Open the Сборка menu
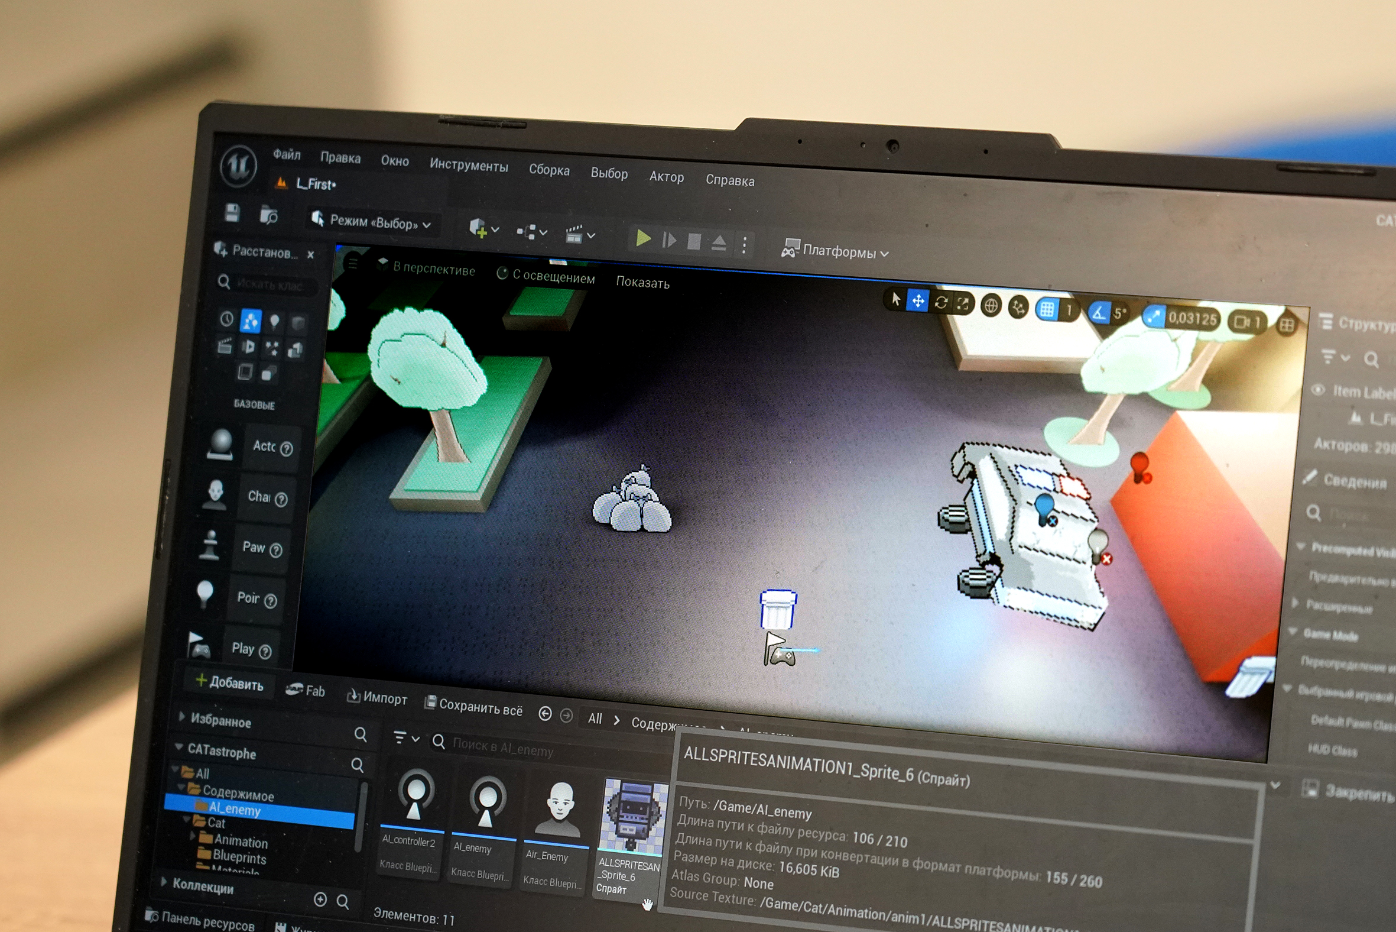 click(x=548, y=170)
